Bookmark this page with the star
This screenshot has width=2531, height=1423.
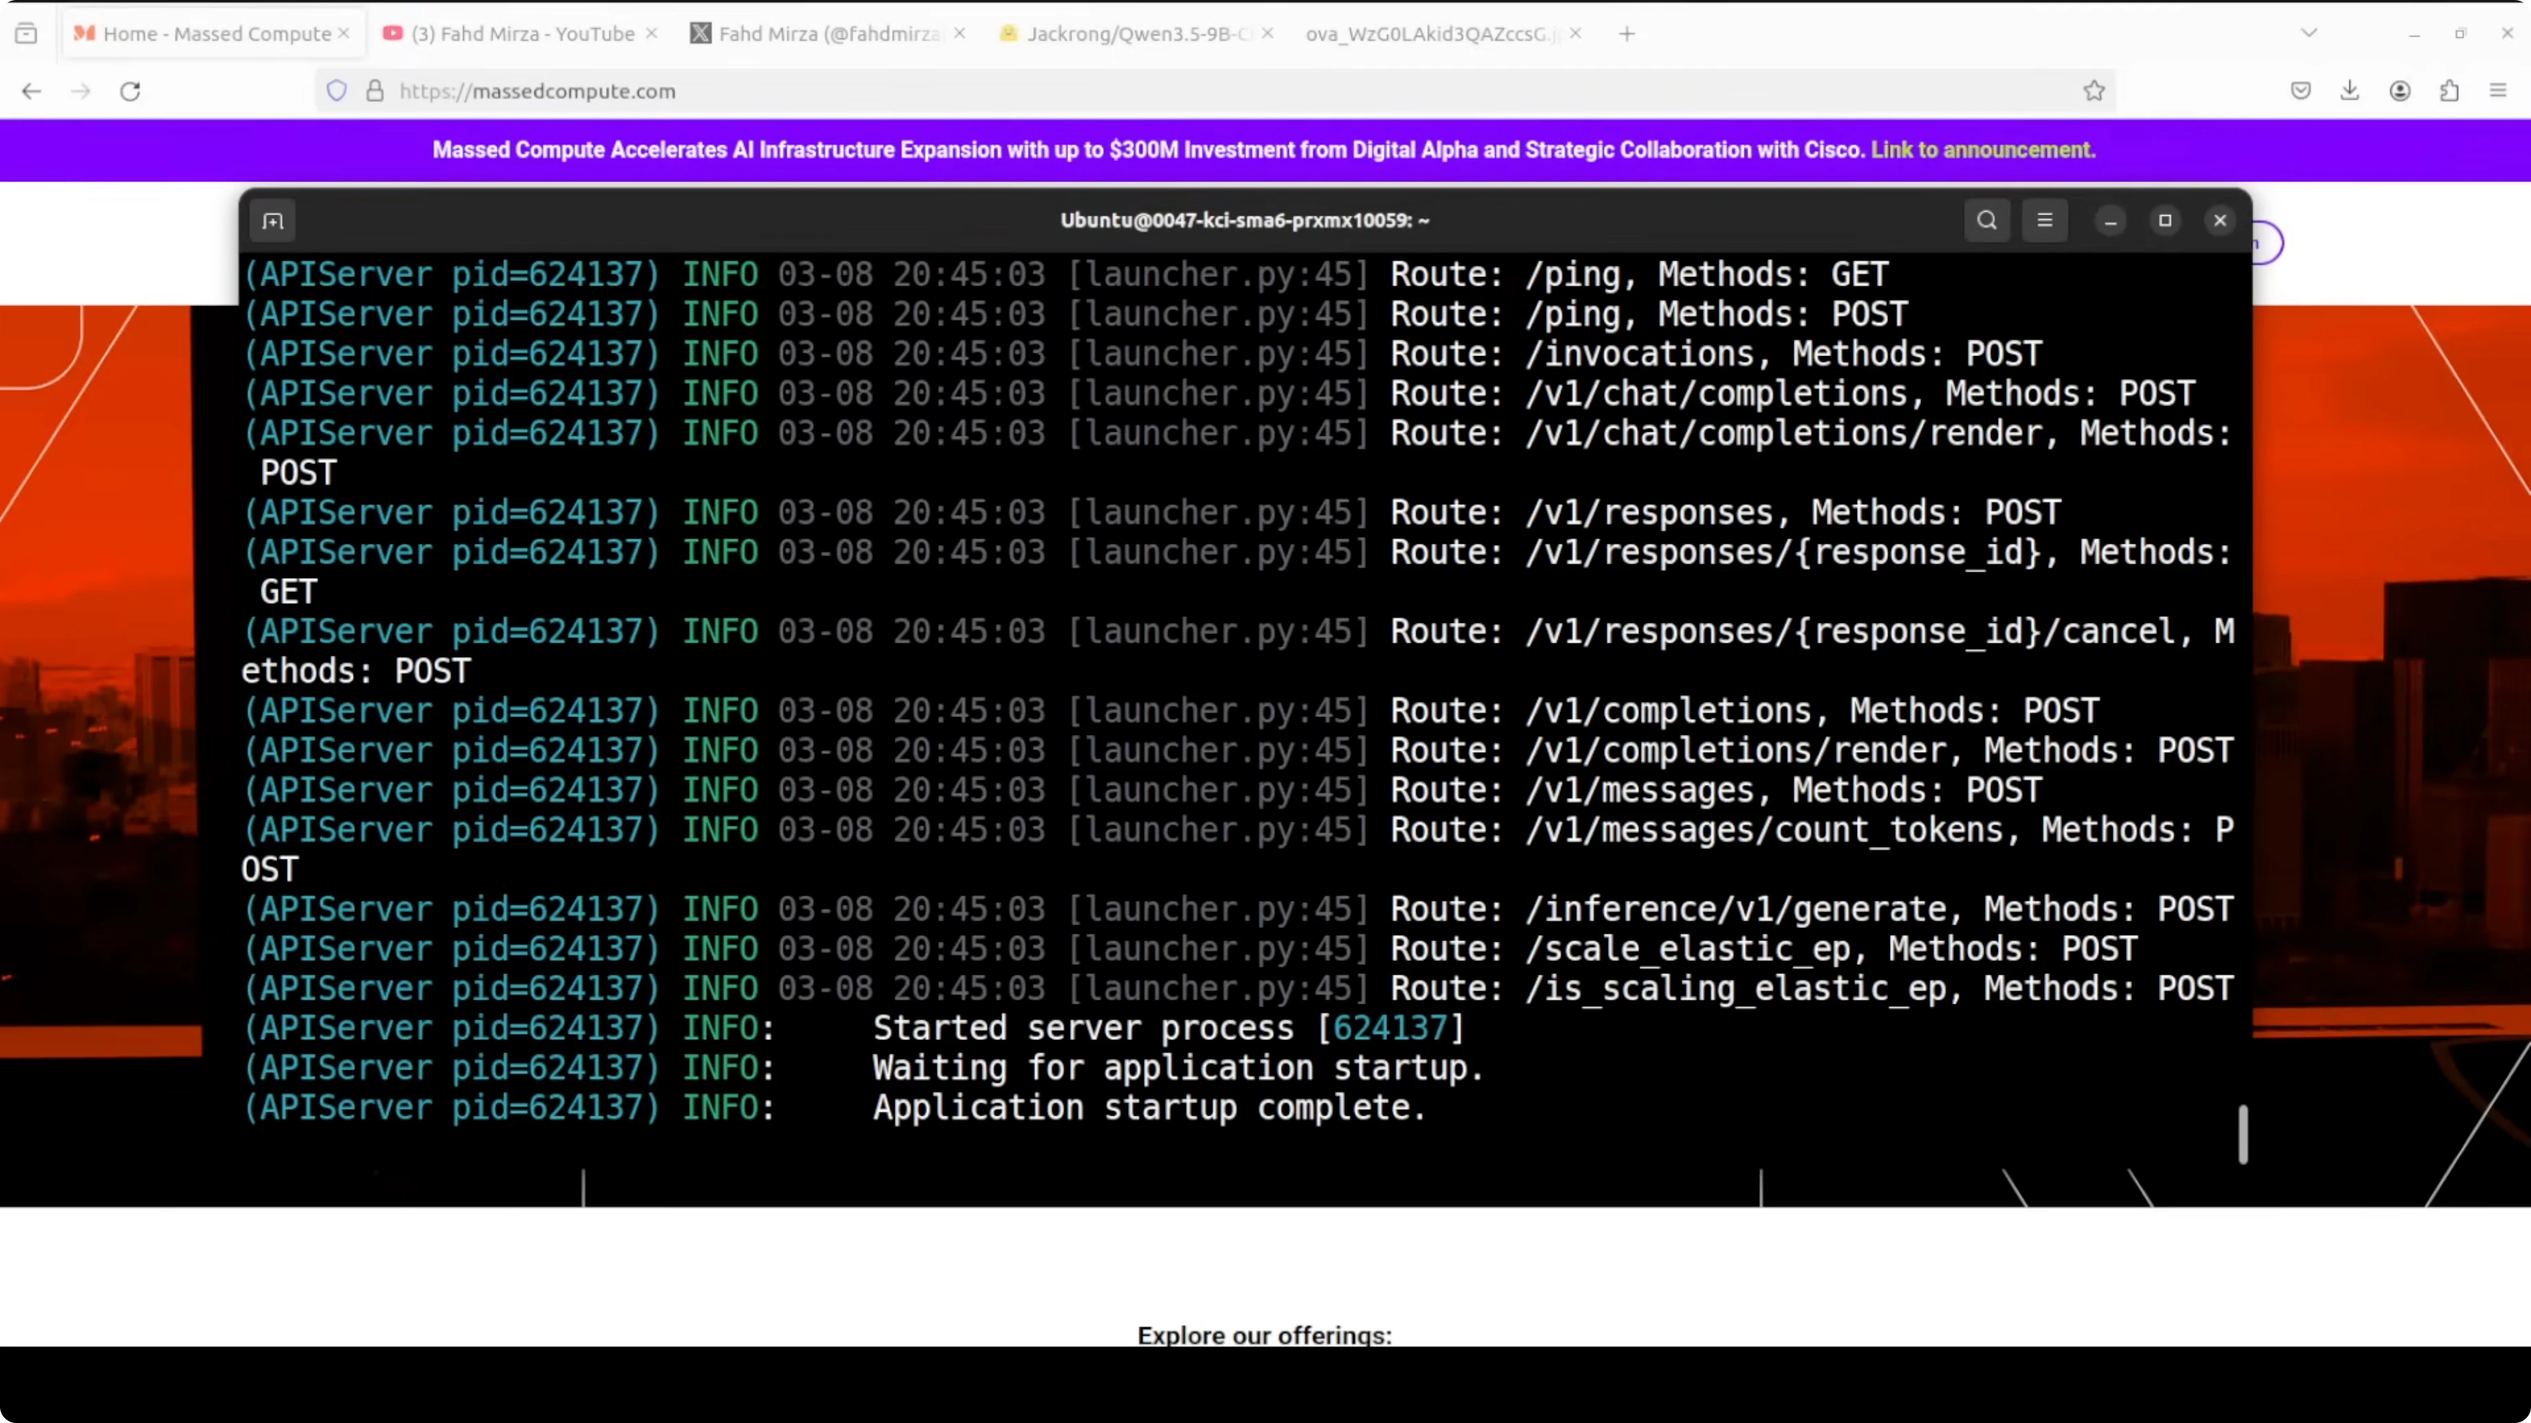tap(2094, 91)
